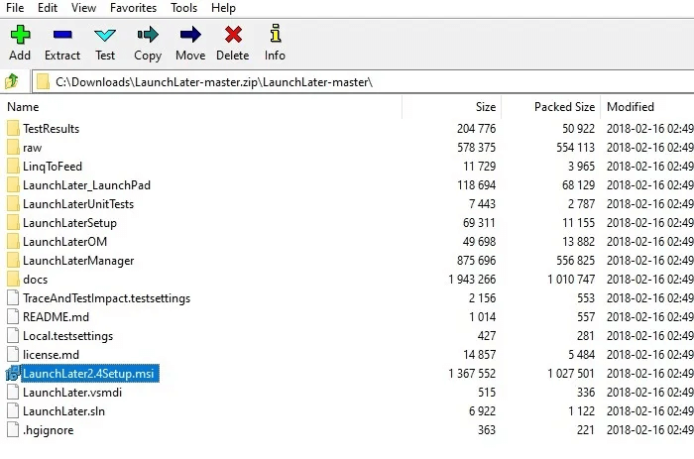Click the LaunchLater_LaunchPad folder icon
This screenshot has height=459, width=694.
click(13, 185)
